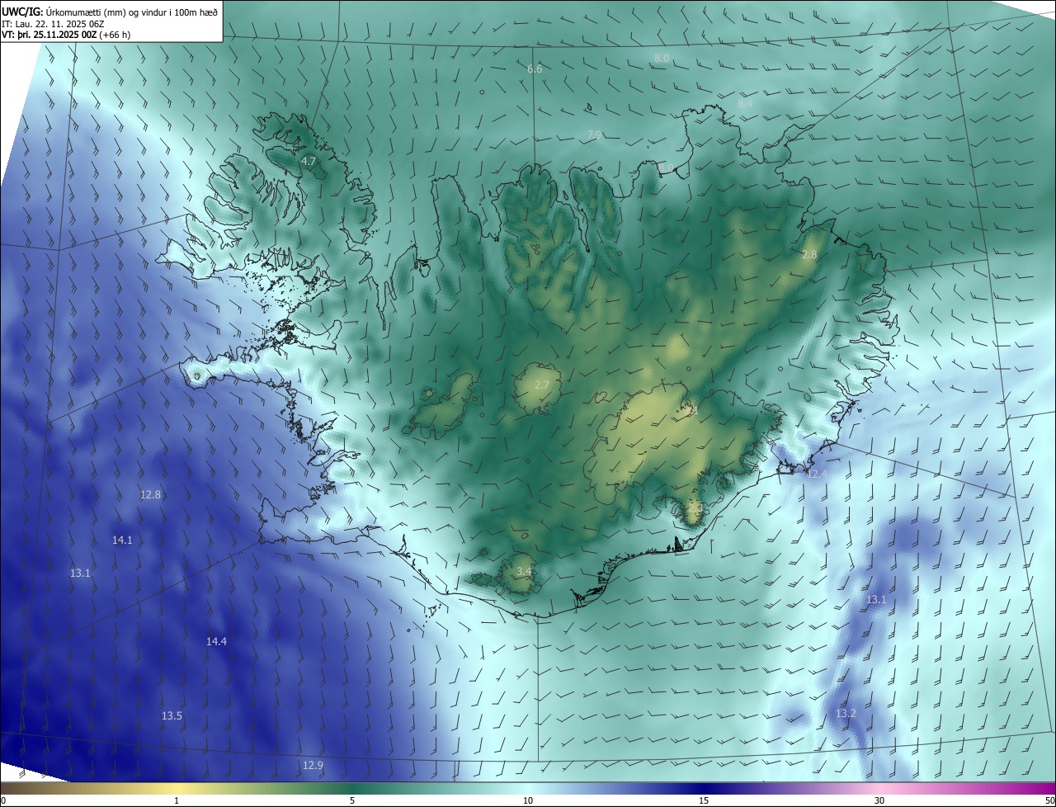Click the 15 tick on the color scale
Image resolution: width=1056 pixels, height=807 pixels.
704,800
